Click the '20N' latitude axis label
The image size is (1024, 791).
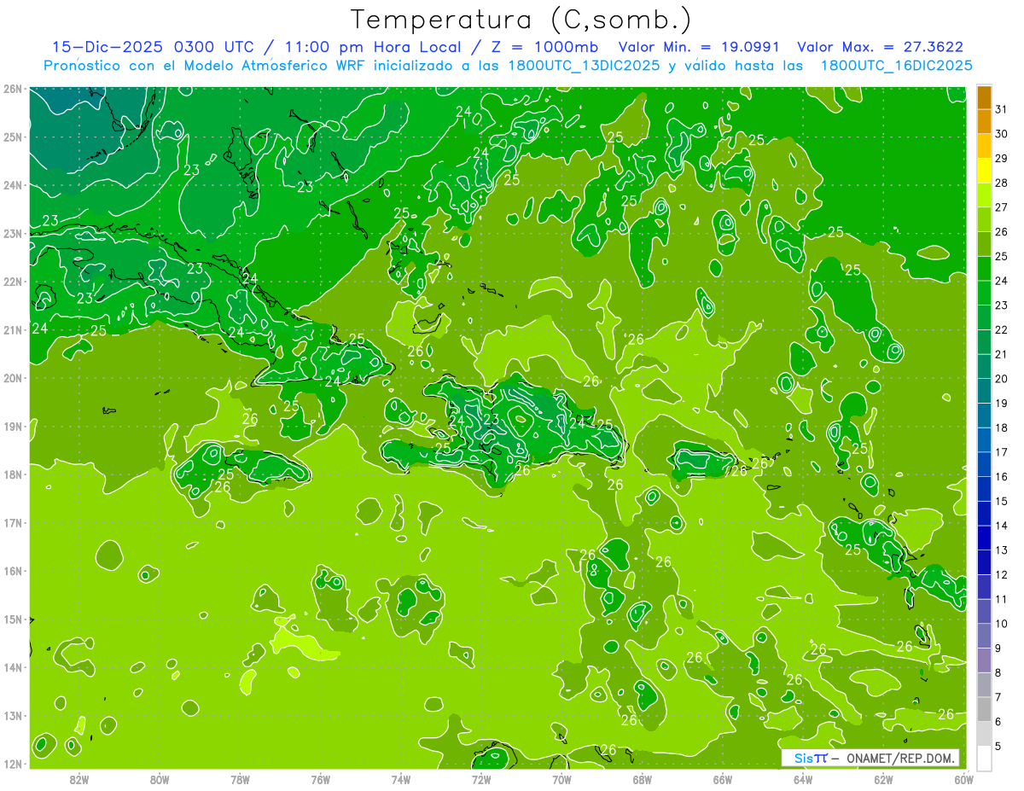click(11, 378)
